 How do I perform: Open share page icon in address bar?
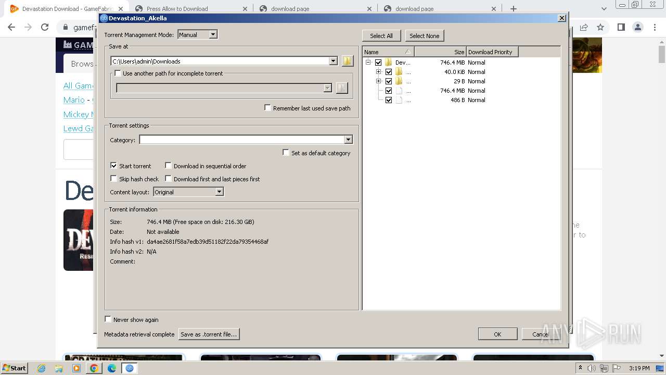coord(584,27)
